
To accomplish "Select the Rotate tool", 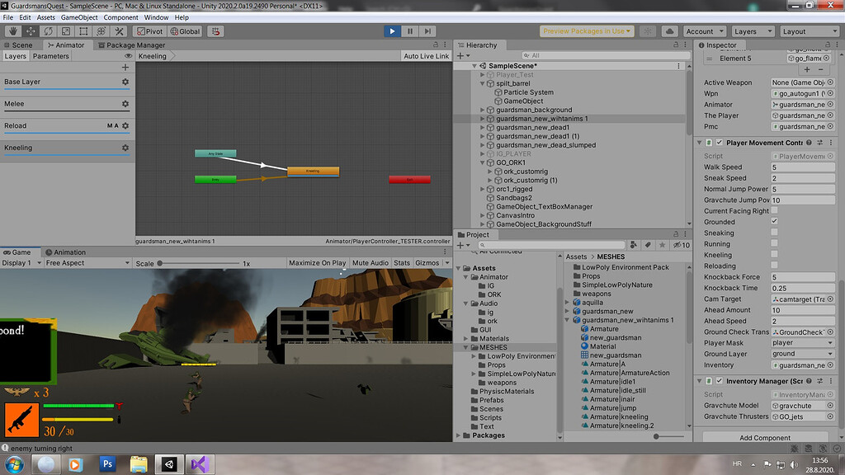I will (48, 31).
